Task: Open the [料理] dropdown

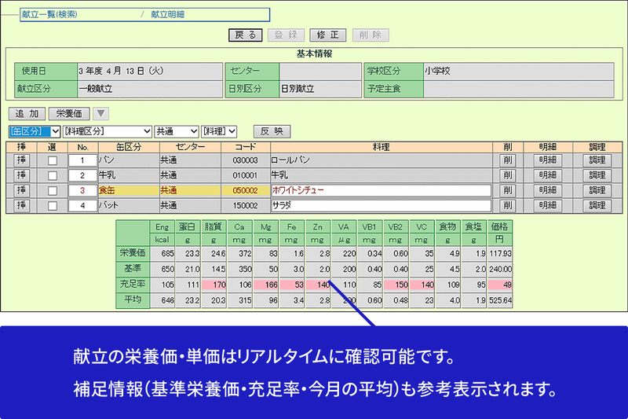Action: pos(219,131)
